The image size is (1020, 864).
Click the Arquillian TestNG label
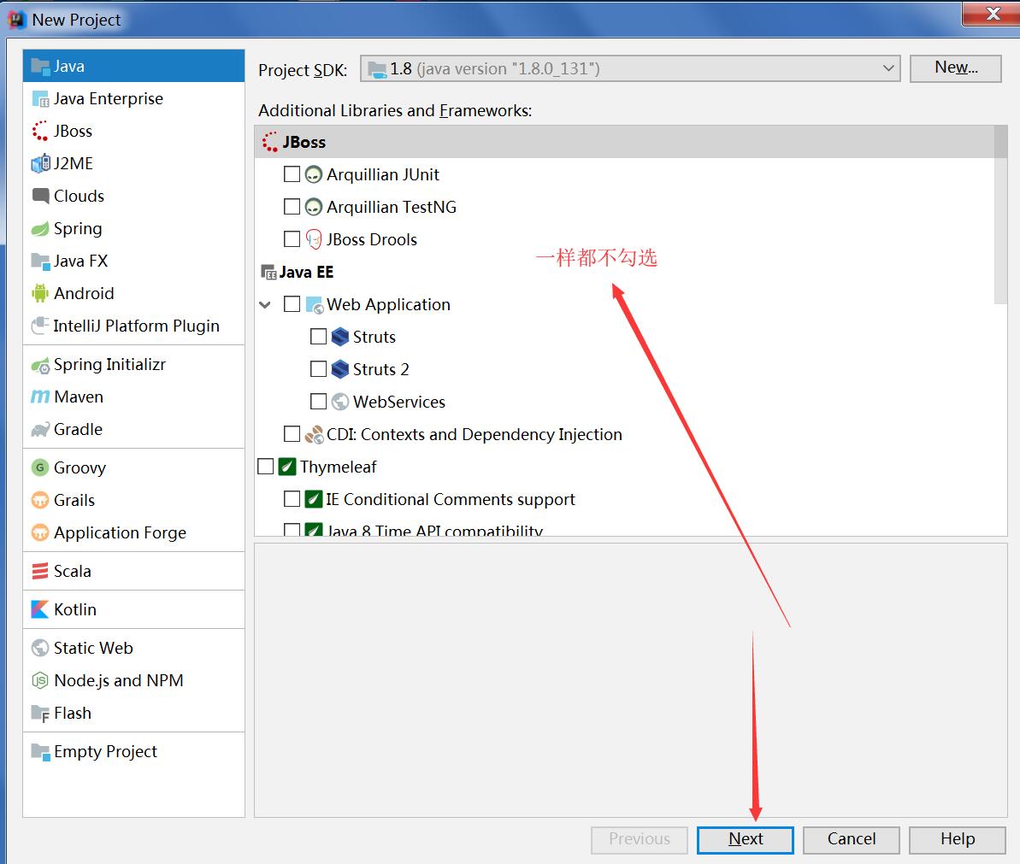(x=391, y=207)
